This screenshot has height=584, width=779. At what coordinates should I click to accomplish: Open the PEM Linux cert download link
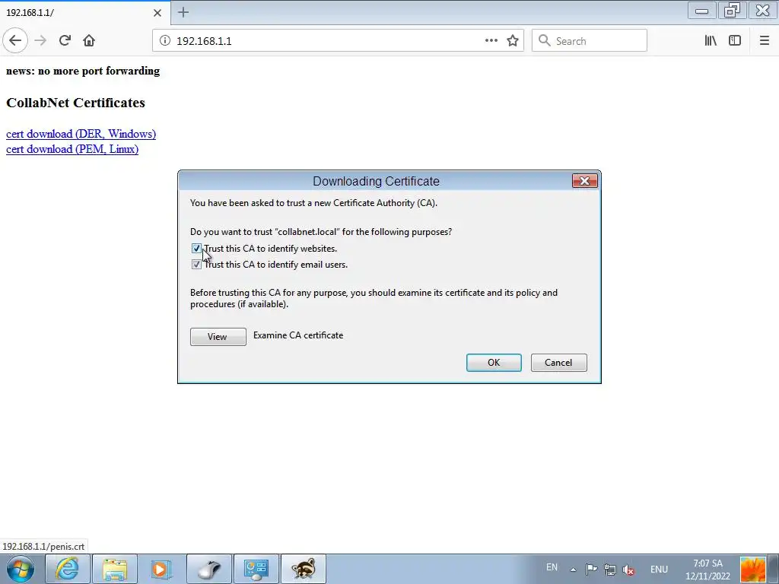72,149
